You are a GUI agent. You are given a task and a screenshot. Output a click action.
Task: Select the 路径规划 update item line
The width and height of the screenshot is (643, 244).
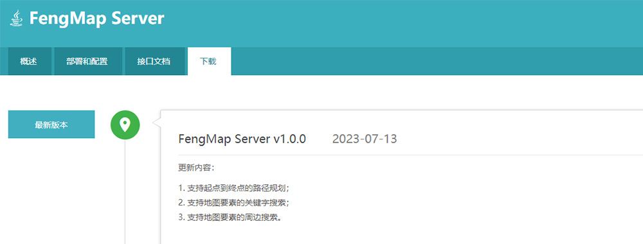point(234,188)
